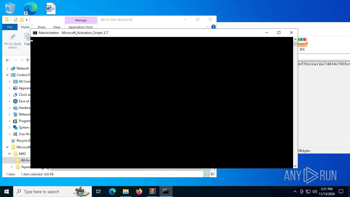Open the Windows Start menu
This screenshot has height=197, width=350.
click(7, 192)
